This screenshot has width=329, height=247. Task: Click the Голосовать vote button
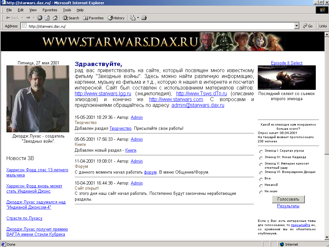point(288,199)
